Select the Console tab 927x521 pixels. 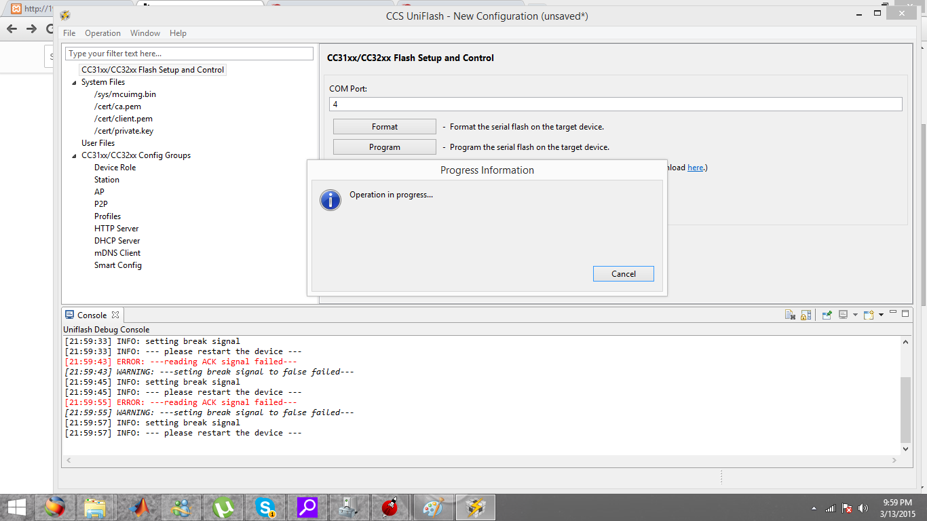point(92,315)
